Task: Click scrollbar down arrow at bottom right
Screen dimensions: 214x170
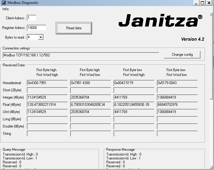Action: pos(211,167)
